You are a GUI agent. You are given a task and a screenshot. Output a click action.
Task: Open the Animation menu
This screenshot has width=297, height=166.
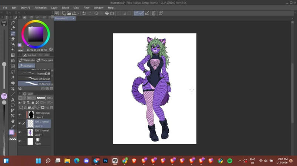click(40, 8)
